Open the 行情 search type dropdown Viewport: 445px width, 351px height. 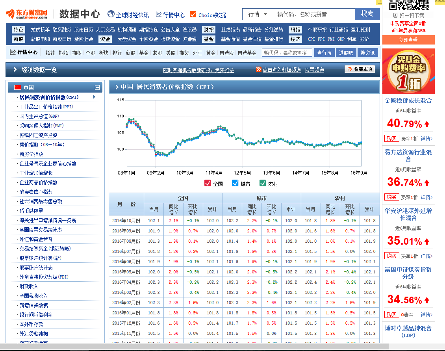point(257,14)
